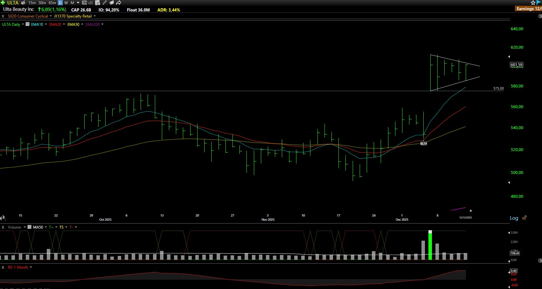
Task: Click the Earnings date badge
Action: 529,9
